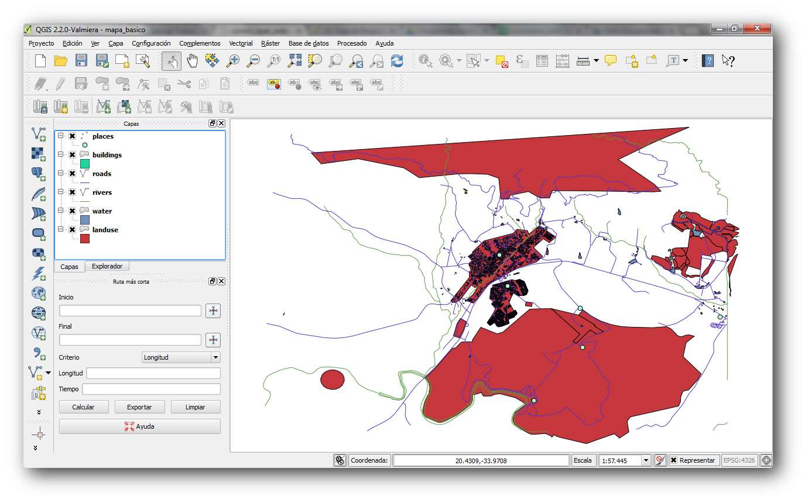Click the Limpiar button
Viewport: 808px width, 503px height.
pos(195,407)
